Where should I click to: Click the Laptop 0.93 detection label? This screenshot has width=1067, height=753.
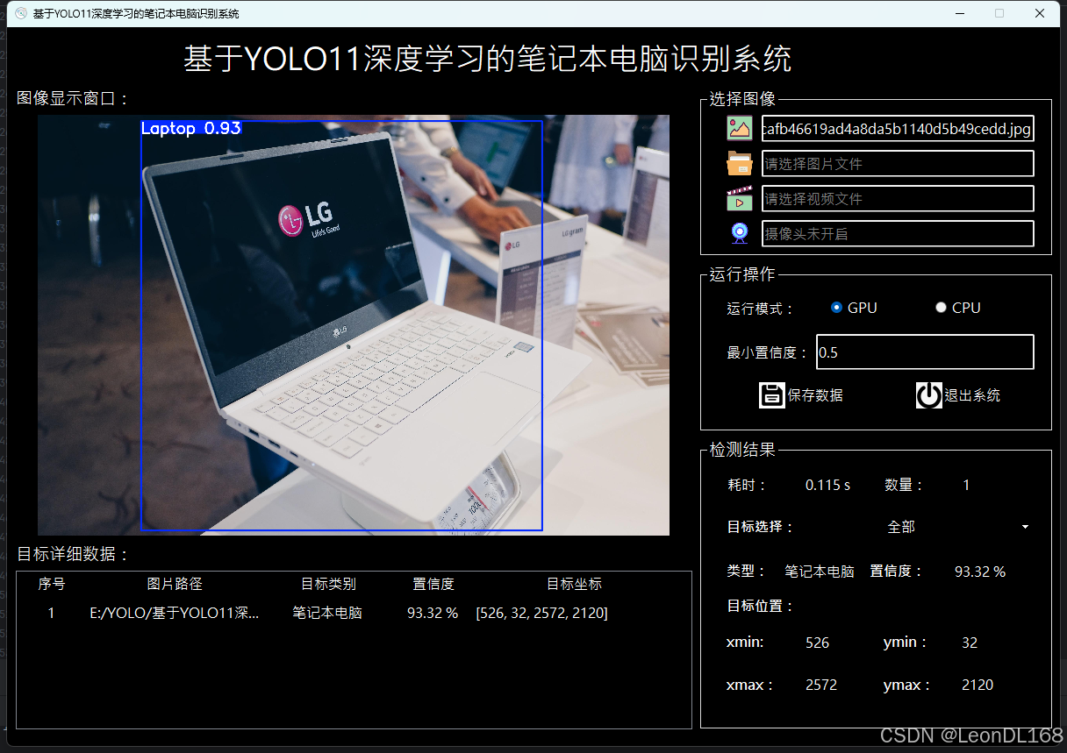pos(190,128)
